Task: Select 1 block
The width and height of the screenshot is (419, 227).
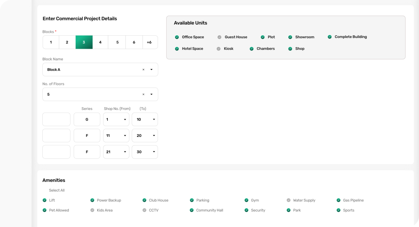Action: [x=51, y=42]
